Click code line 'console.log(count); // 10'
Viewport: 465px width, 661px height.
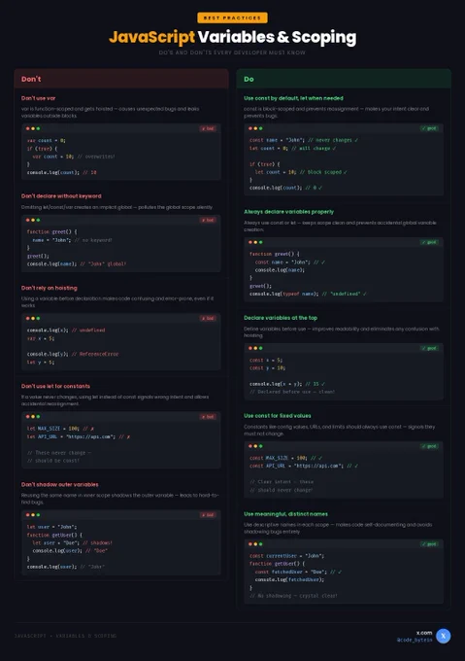tap(62, 172)
